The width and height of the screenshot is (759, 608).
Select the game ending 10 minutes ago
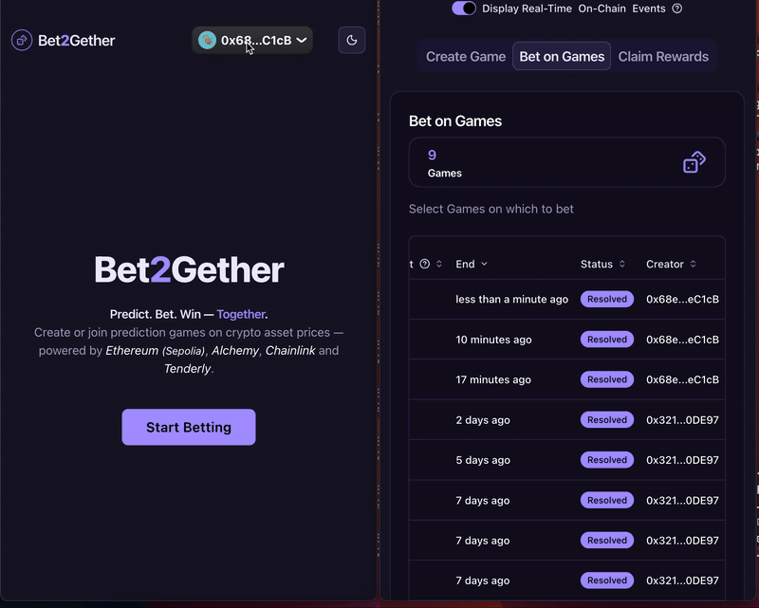pyautogui.click(x=493, y=340)
